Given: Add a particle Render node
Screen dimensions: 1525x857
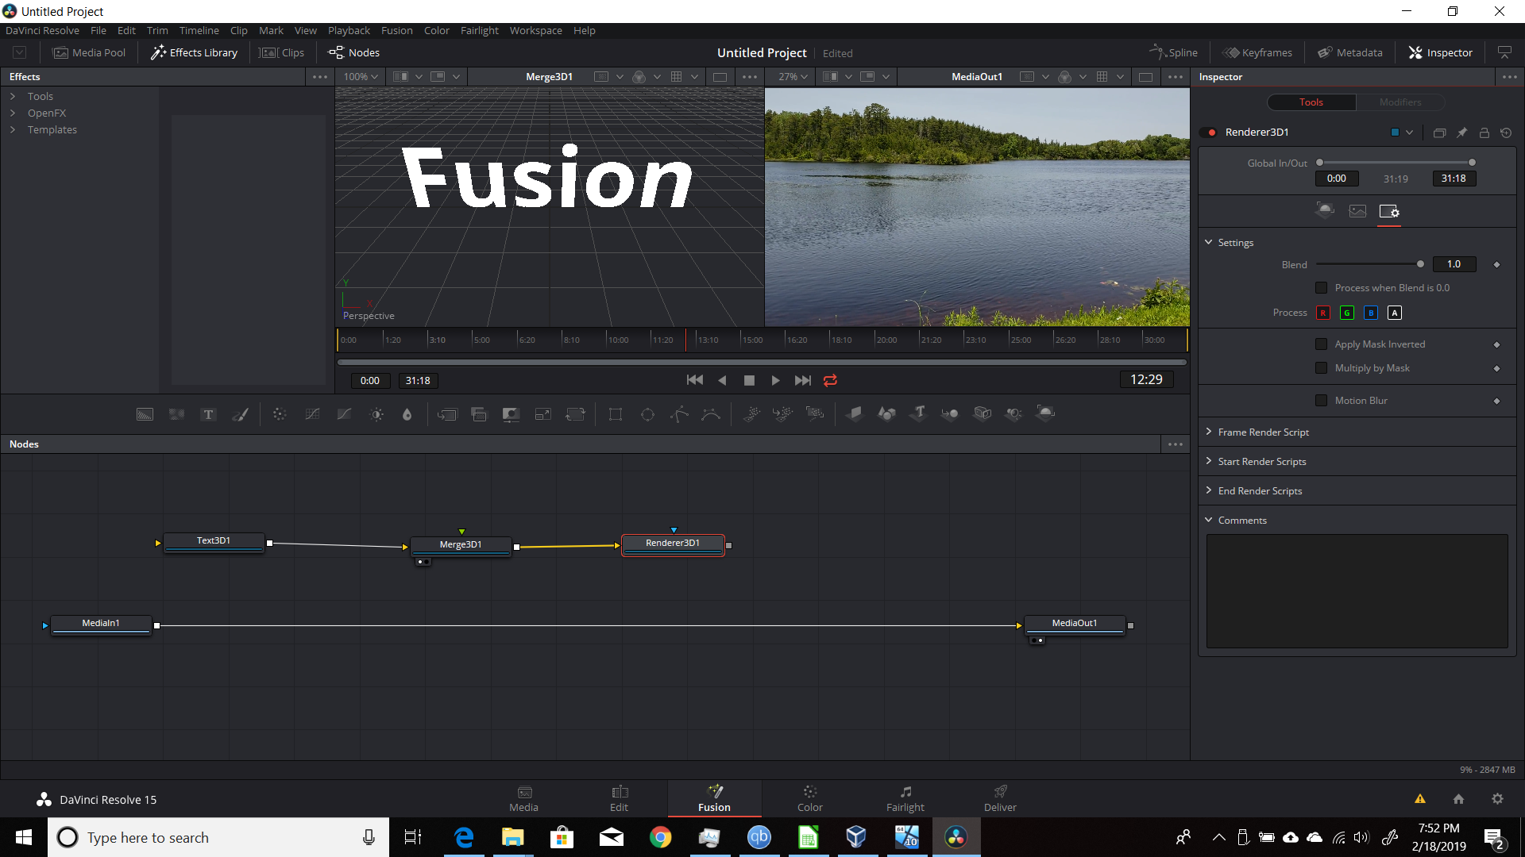Looking at the screenshot, I should pos(815,413).
